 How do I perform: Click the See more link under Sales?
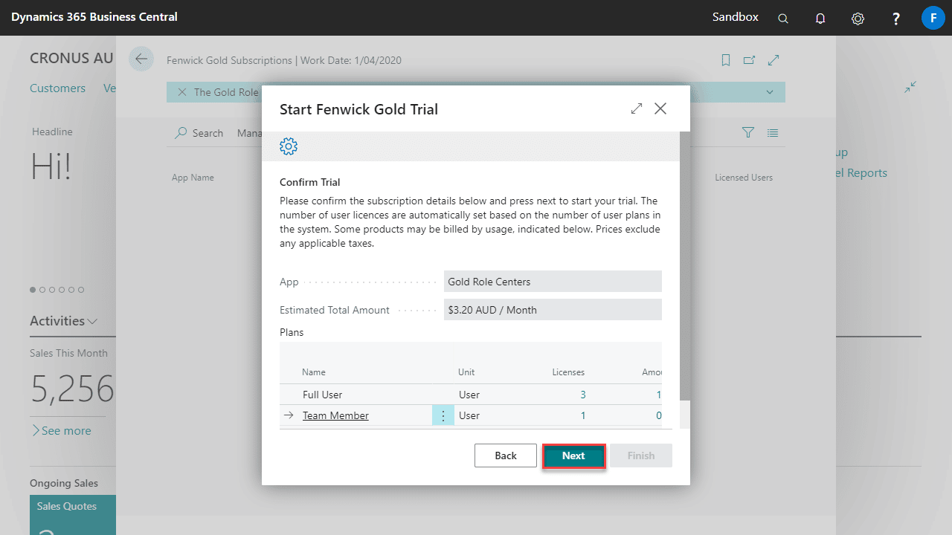pos(61,431)
